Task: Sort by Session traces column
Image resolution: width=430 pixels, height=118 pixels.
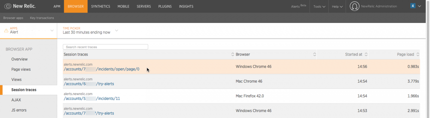Action: point(233,54)
